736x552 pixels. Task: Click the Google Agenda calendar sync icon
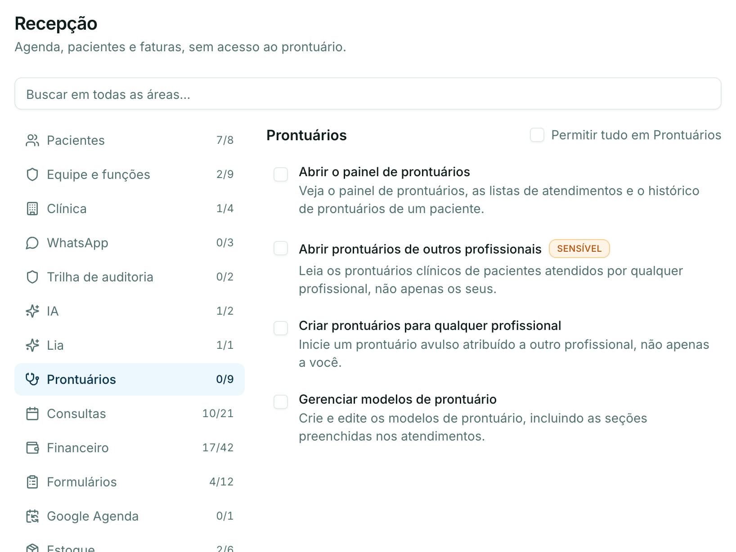click(32, 516)
